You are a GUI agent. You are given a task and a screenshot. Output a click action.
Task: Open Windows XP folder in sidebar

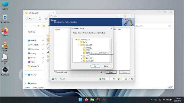coord(33,66)
